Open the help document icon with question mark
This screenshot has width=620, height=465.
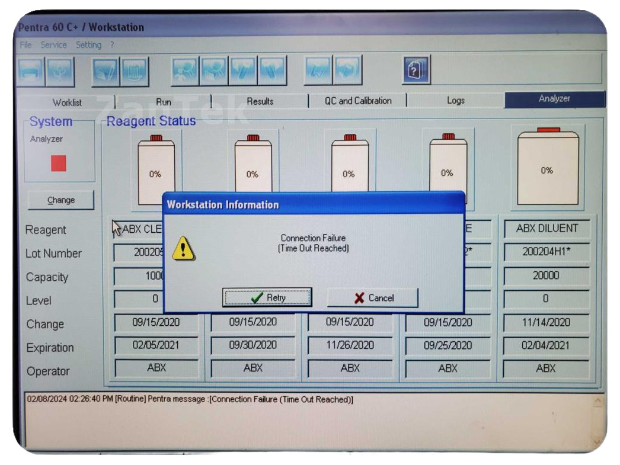416,70
